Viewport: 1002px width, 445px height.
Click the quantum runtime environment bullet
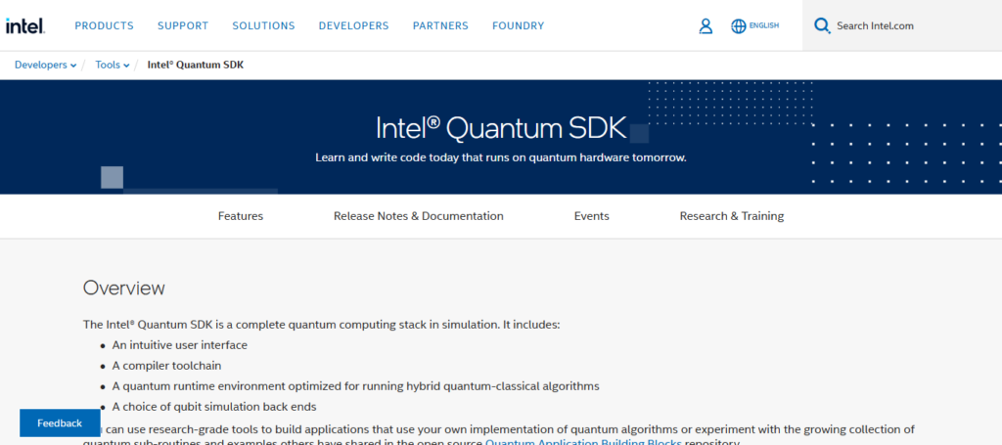(356, 386)
